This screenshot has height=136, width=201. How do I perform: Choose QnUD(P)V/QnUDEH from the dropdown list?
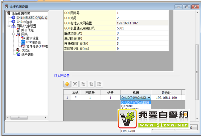135,103
